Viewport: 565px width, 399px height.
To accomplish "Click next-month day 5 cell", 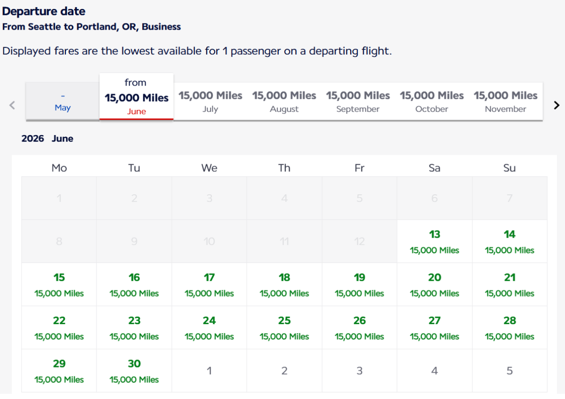I will point(510,371).
